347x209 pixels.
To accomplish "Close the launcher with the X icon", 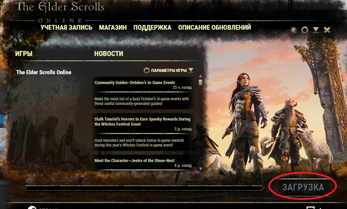I will point(327,30).
